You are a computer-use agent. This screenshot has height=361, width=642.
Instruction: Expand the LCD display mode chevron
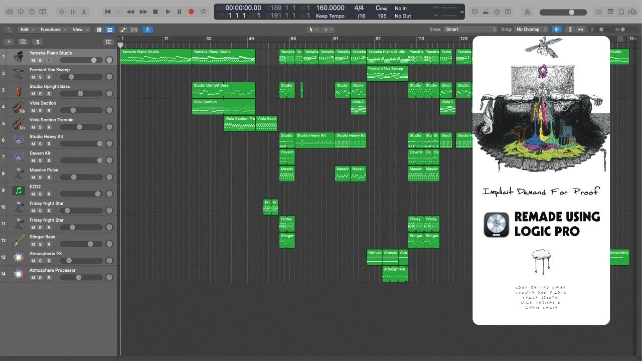click(462, 12)
